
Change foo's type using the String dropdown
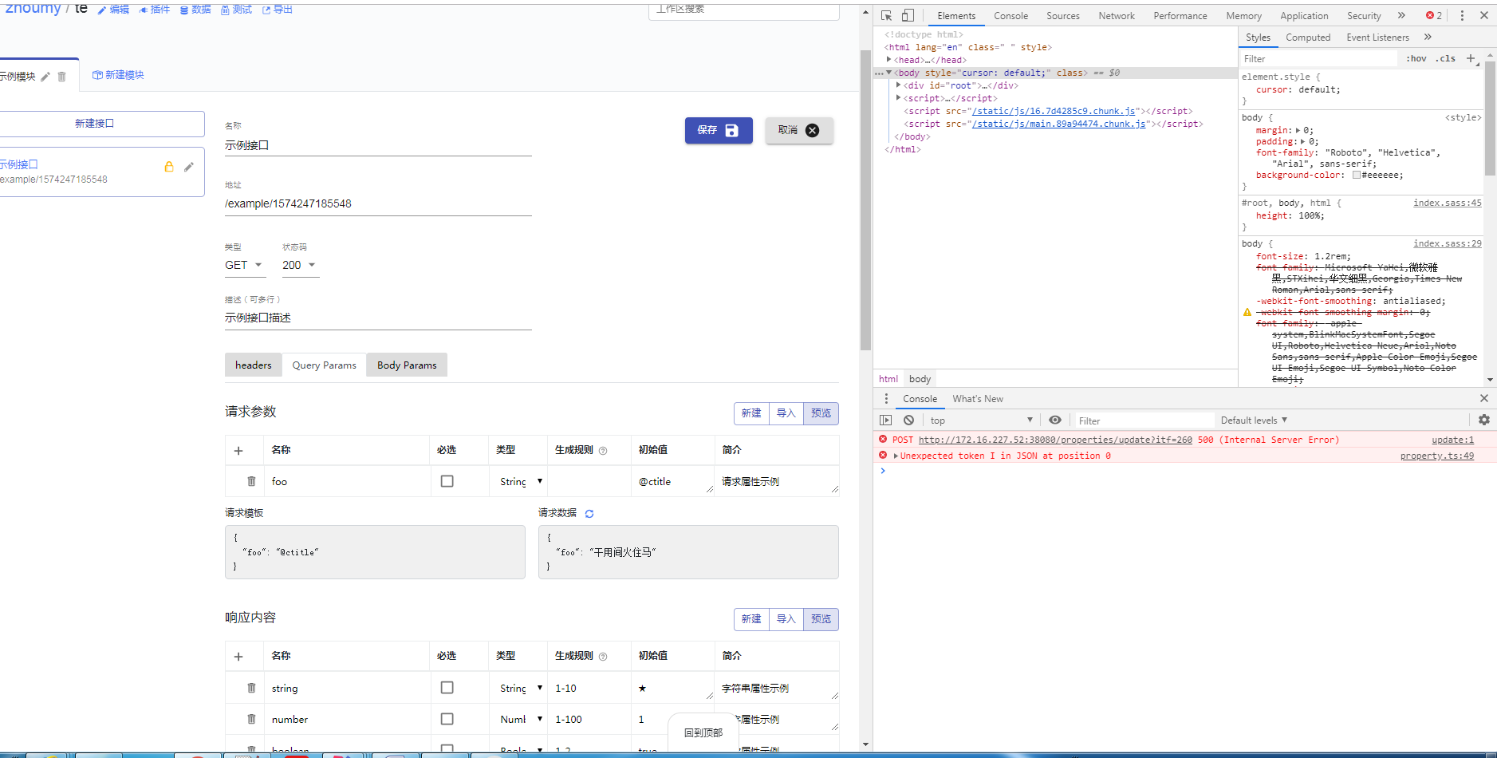[x=518, y=481]
